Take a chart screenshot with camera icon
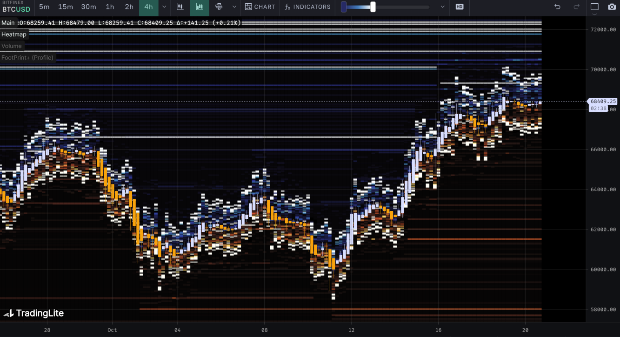The height and width of the screenshot is (337, 620). pyautogui.click(x=612, y=7)
